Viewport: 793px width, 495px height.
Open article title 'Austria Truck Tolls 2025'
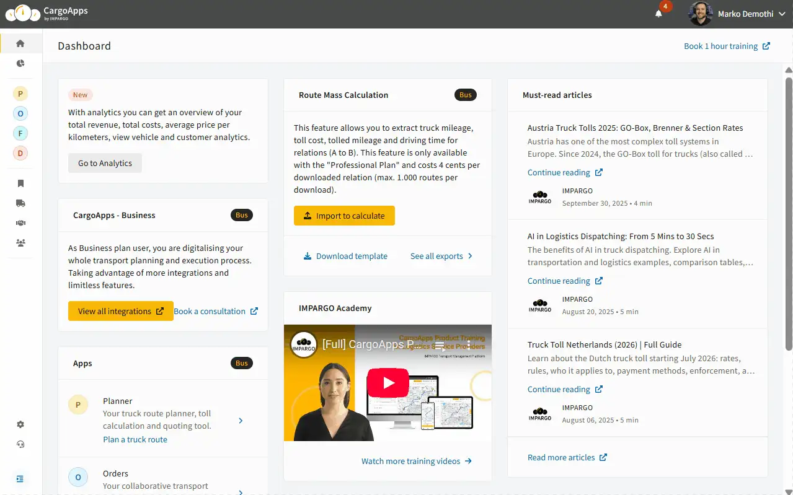tap(635, 128)
